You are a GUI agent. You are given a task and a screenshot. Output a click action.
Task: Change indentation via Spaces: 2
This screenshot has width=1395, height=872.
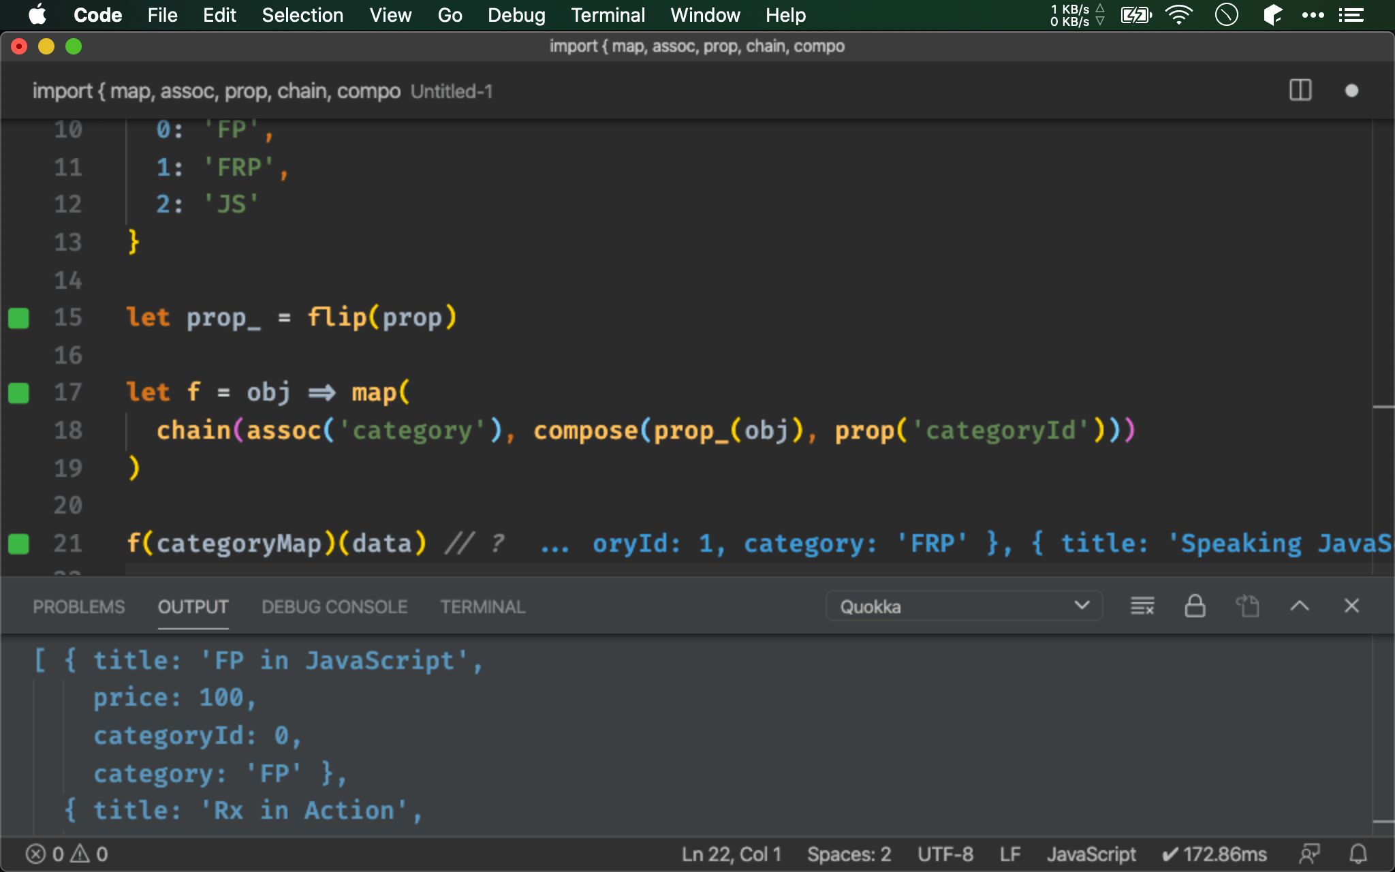(849, 854)
